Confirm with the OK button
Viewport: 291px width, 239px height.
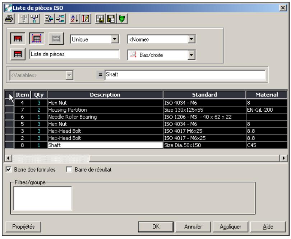(x=156, y=226)
